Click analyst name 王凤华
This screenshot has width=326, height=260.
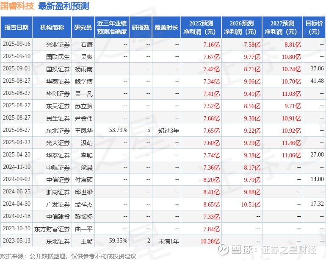click(83, 131)
